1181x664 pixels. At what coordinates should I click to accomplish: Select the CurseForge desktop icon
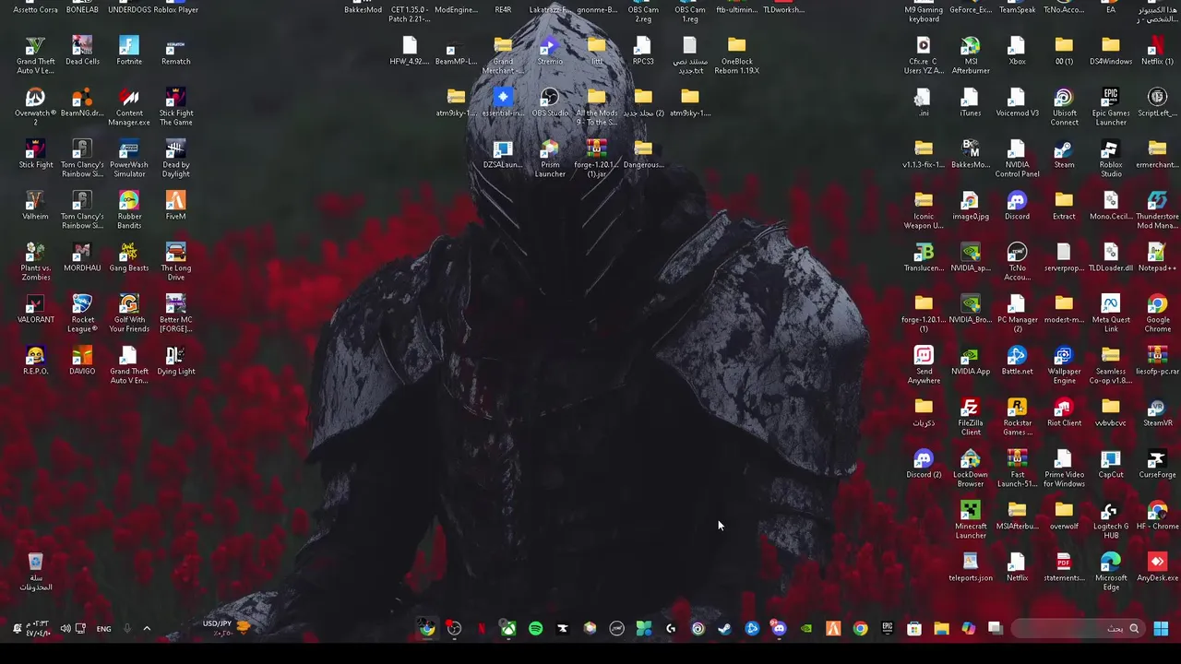pyautogui.click(x=1157, y=464)
